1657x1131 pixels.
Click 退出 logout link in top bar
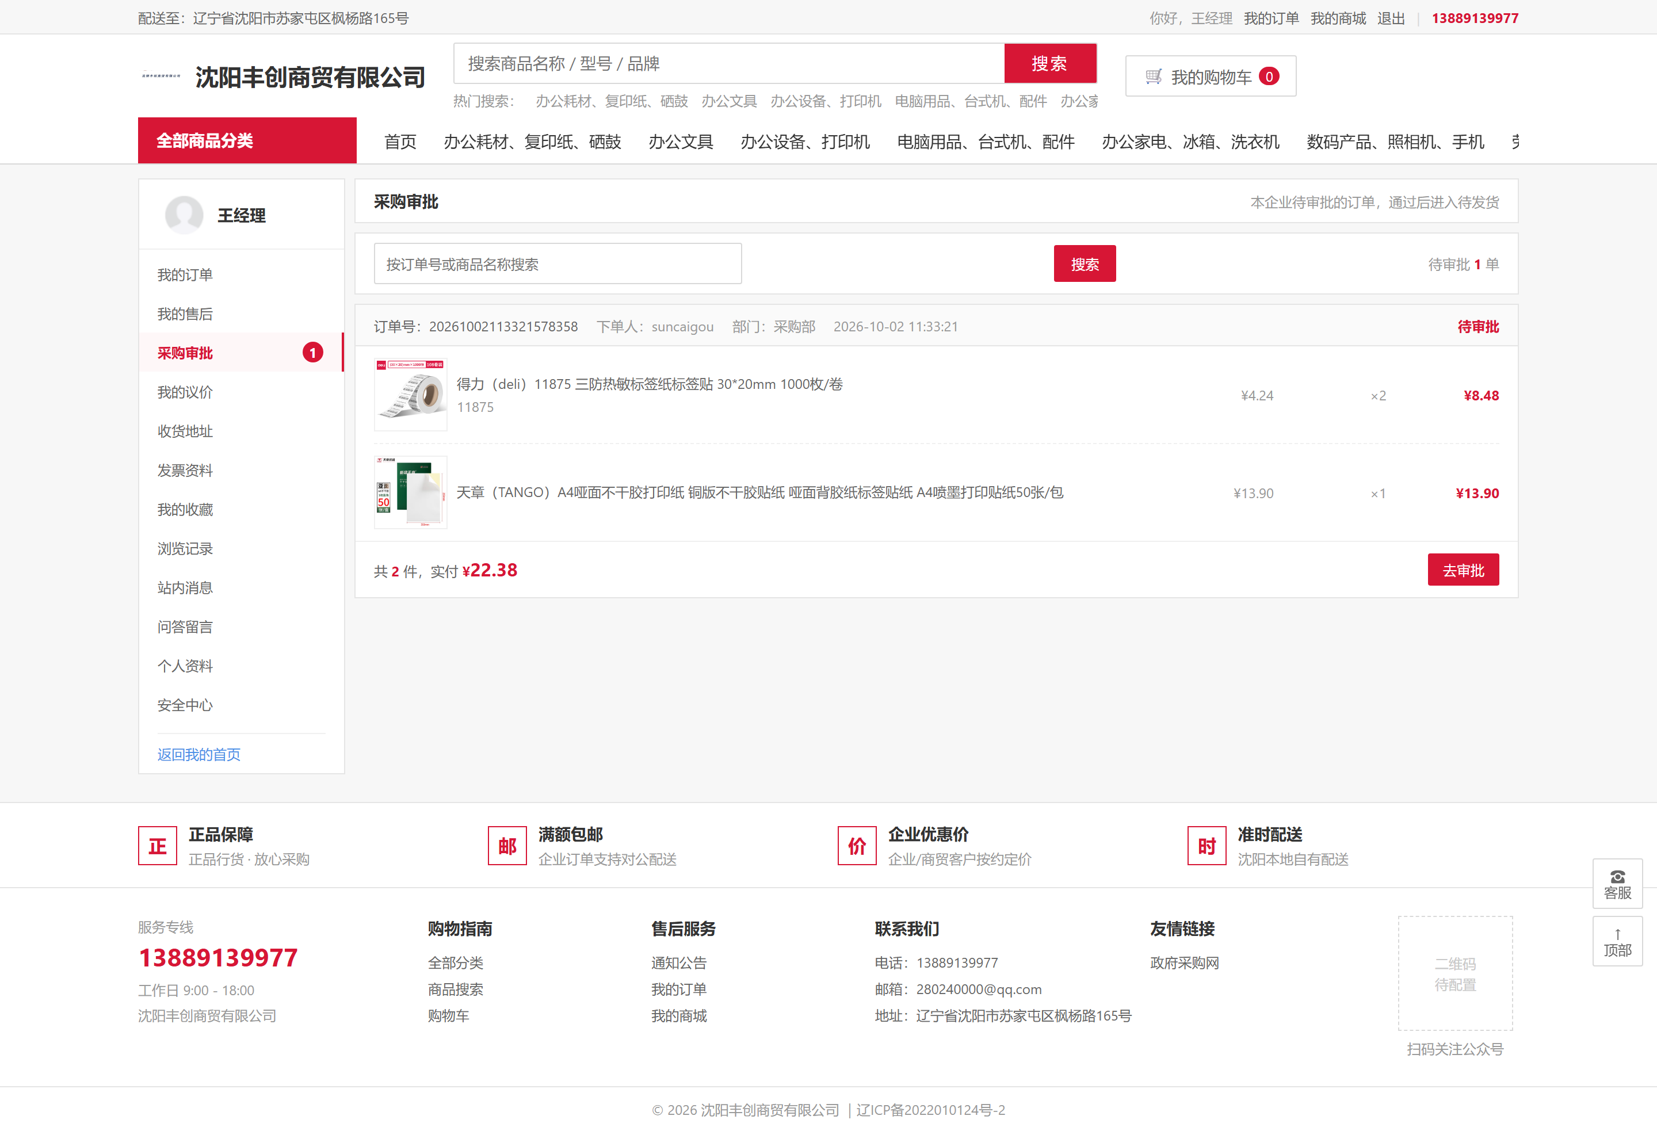click(x=1391, y=18)
